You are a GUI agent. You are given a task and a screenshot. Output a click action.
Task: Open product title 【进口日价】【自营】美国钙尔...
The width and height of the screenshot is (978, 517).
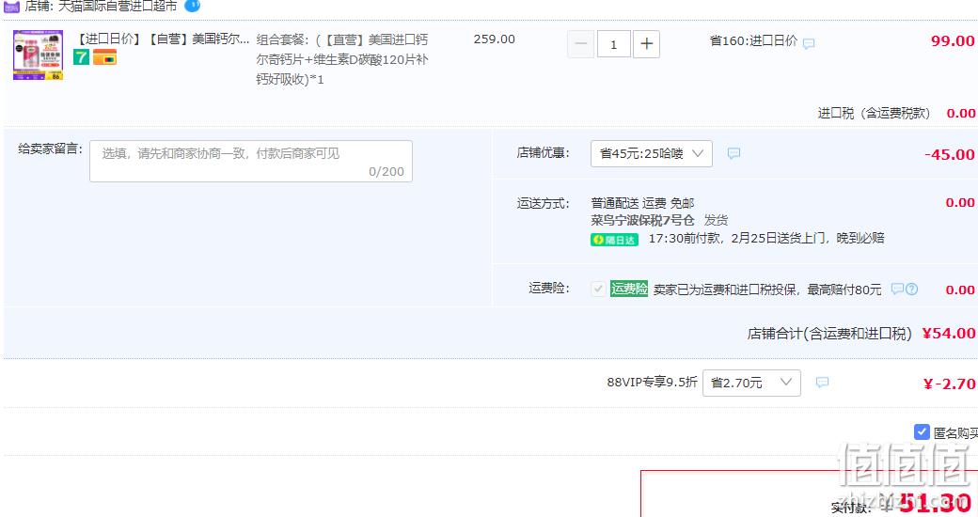(x=162, y=39)
